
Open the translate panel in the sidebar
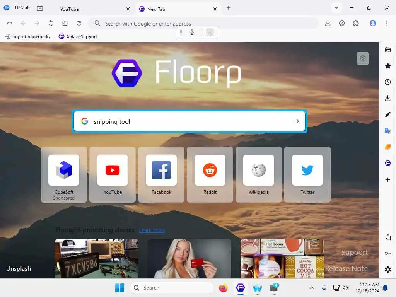(387, 131)
